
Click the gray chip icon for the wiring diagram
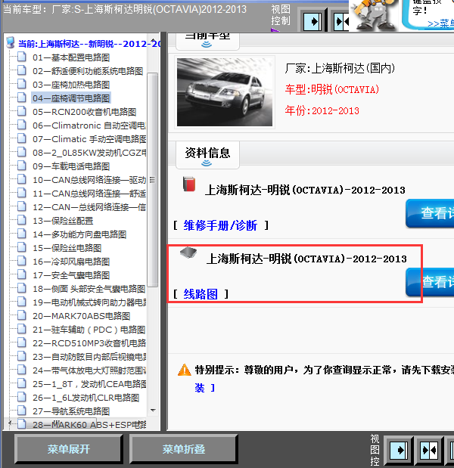click(188, 253)
